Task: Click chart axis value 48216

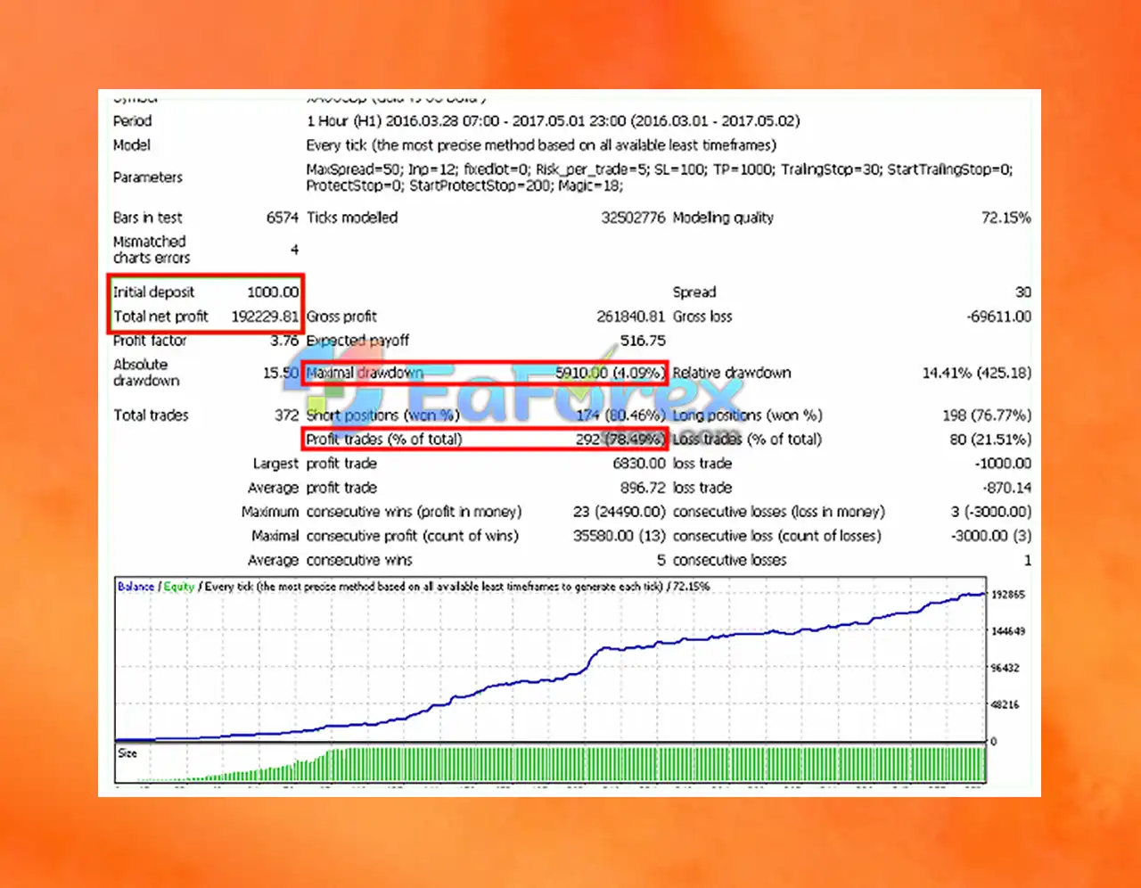Action: tap(1006, 704)
